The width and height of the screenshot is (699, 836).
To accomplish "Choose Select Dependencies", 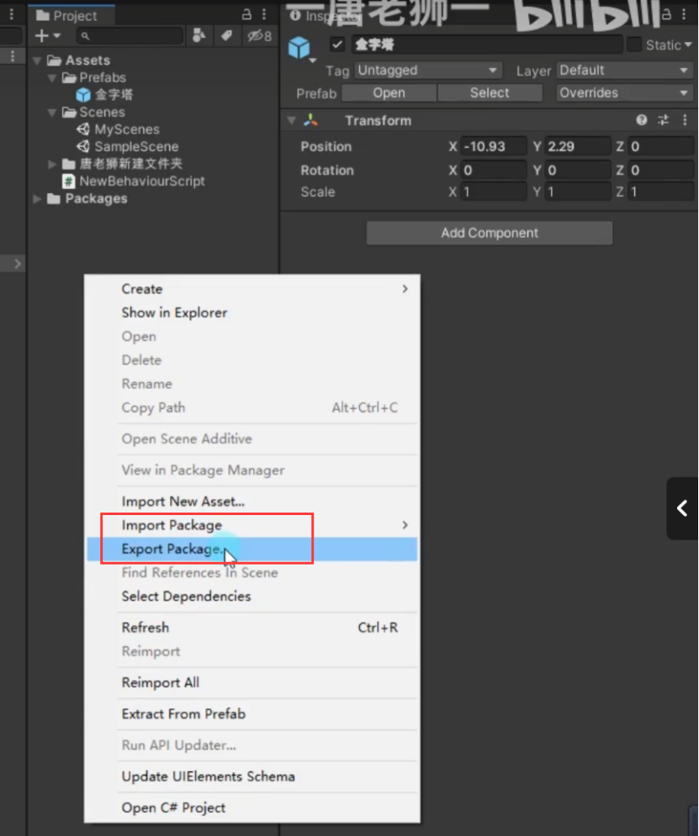I will point(252,596).
